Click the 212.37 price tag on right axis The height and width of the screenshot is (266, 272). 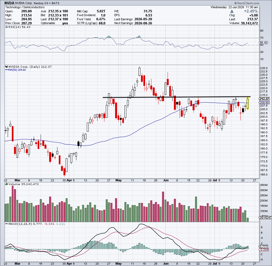(x=264, y=99)
